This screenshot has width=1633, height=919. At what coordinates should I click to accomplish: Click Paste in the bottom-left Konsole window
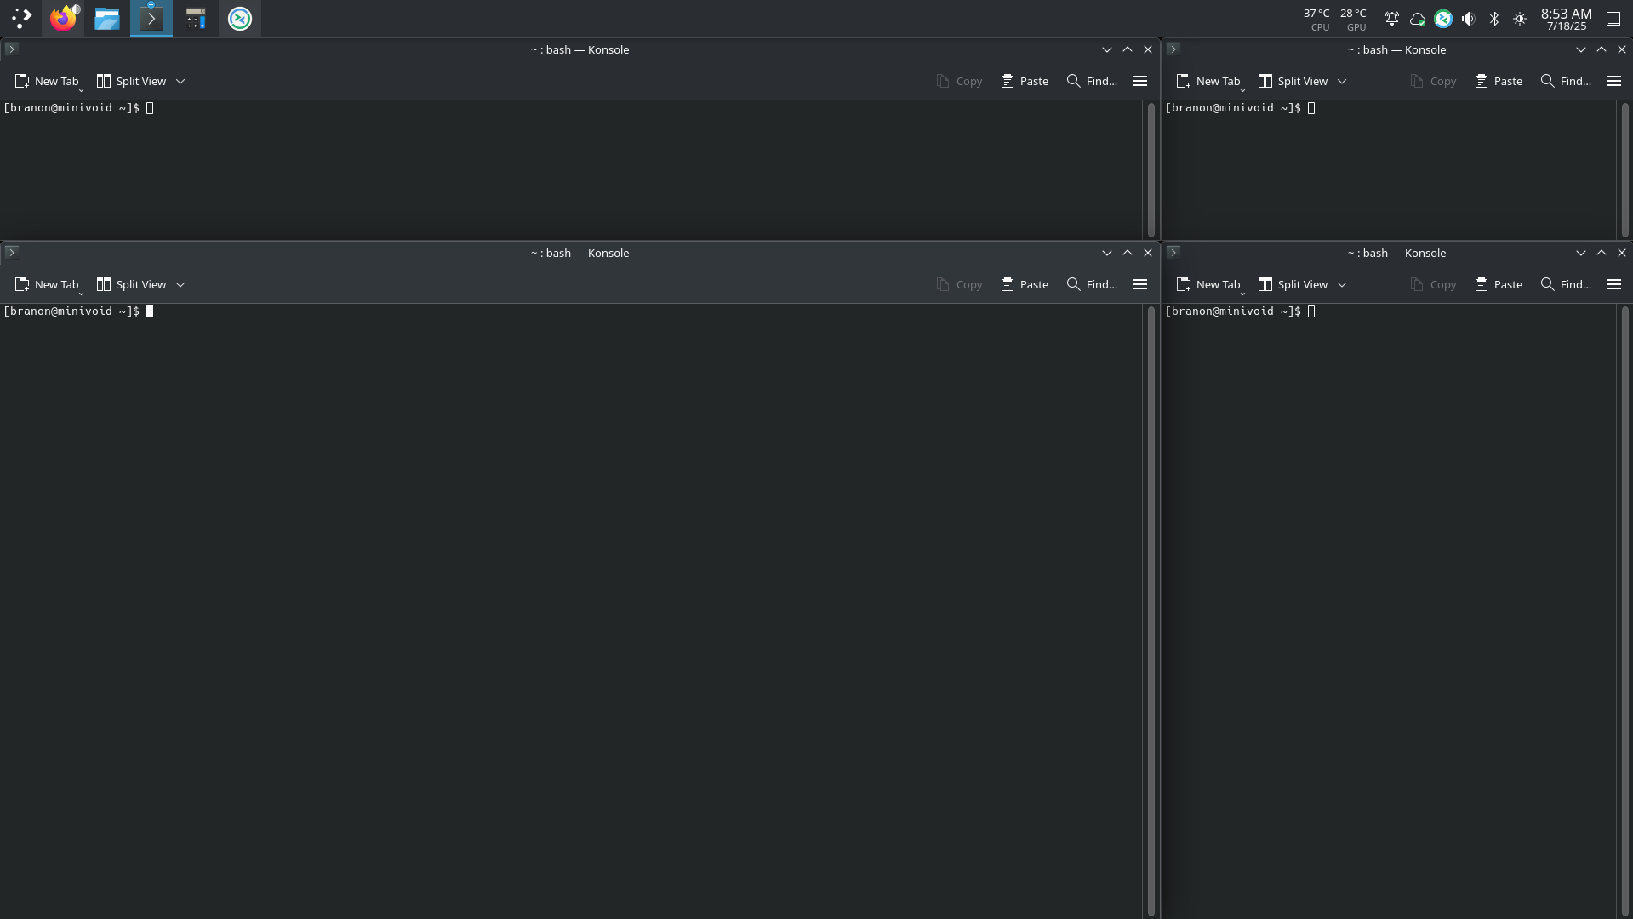(x=1025, y=284)
